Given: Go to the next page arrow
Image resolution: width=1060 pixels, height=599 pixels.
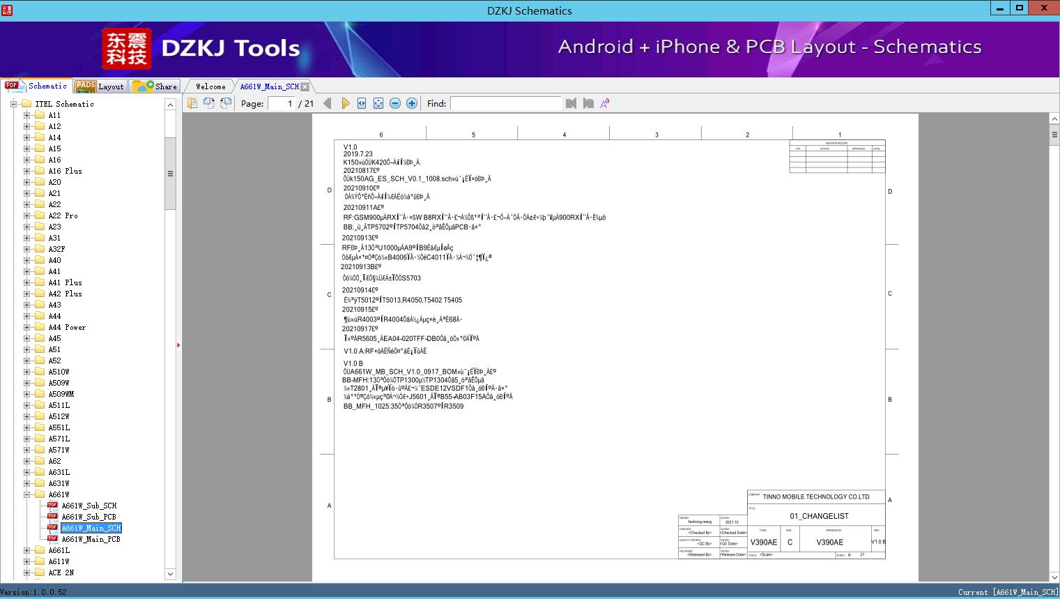Looking at the screenshot, I should pyautogui.click(x=345, y=103).
